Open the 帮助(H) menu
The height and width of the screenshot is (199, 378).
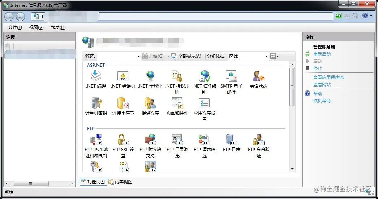click(58, 27)
